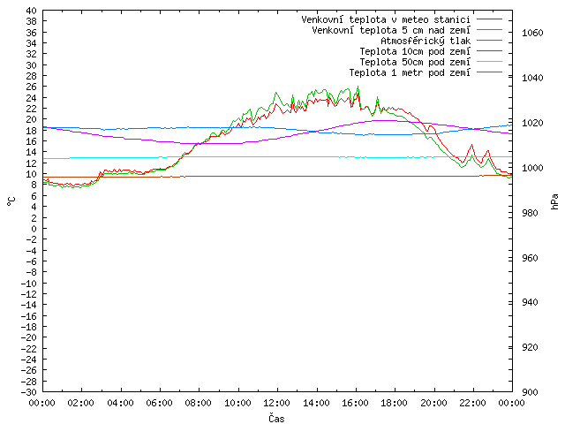565x424 pixels.
Task: Click the legend label 'Teplota 10cm pod zemí'
Action: pyautogui.click(x=415, y=51)
